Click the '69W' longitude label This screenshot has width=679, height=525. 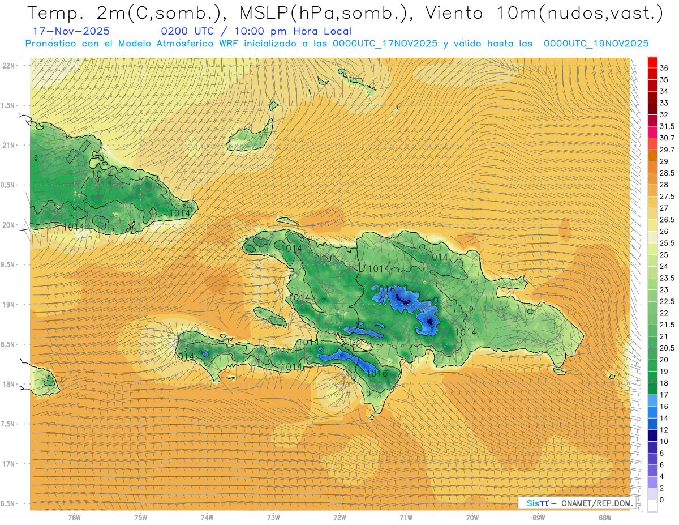539,518
